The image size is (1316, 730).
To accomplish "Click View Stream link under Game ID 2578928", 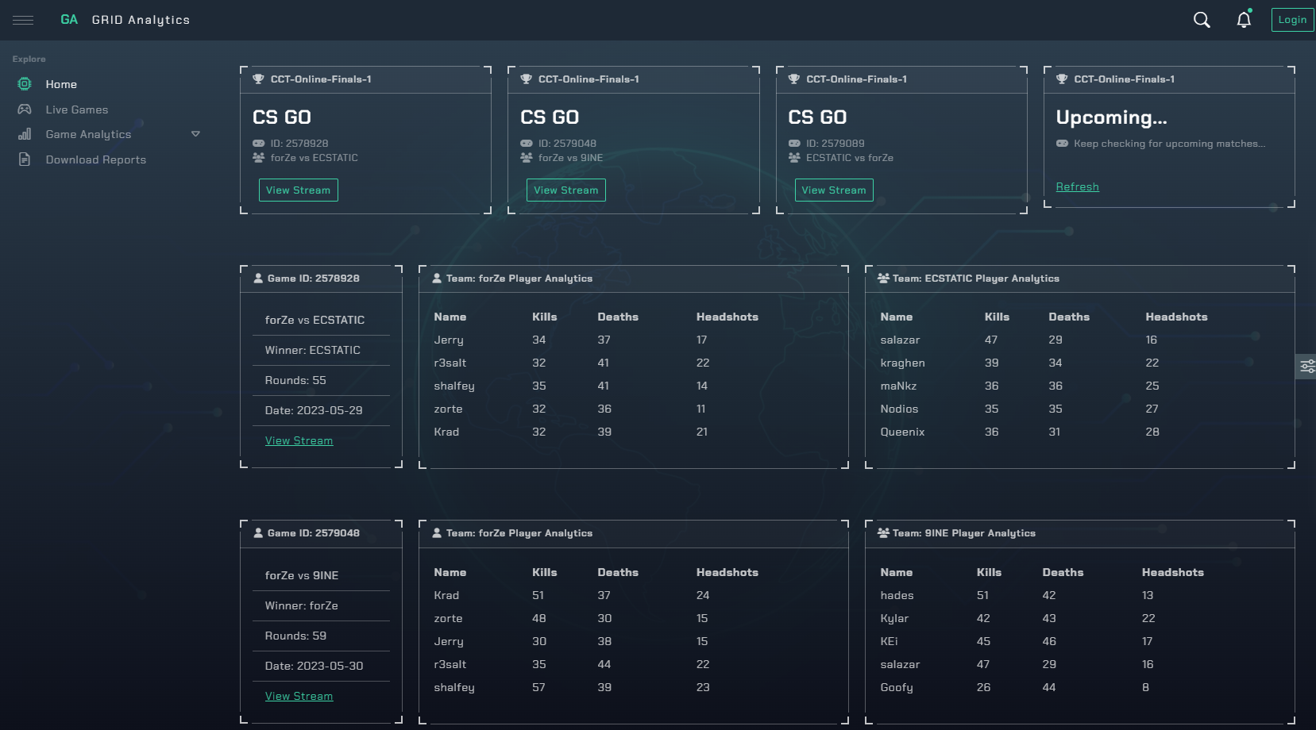I will click(299, 440).
